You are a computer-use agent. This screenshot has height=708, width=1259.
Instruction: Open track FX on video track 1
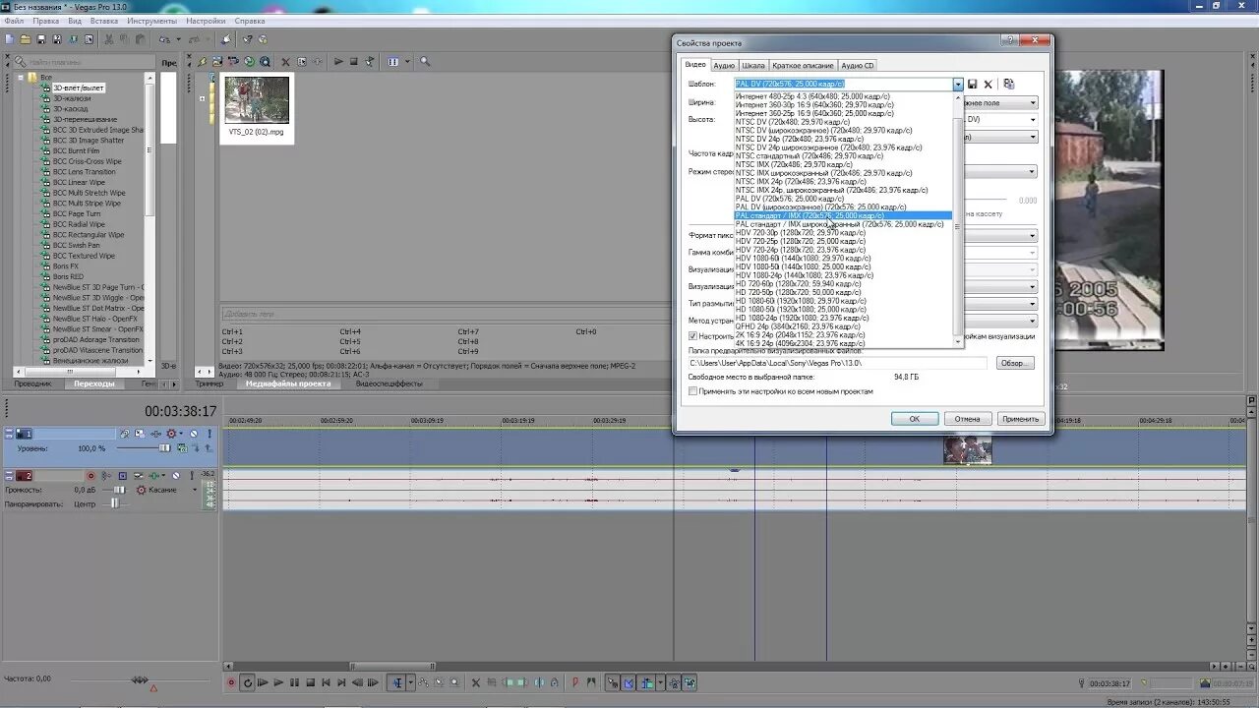[x=155, y=434]
